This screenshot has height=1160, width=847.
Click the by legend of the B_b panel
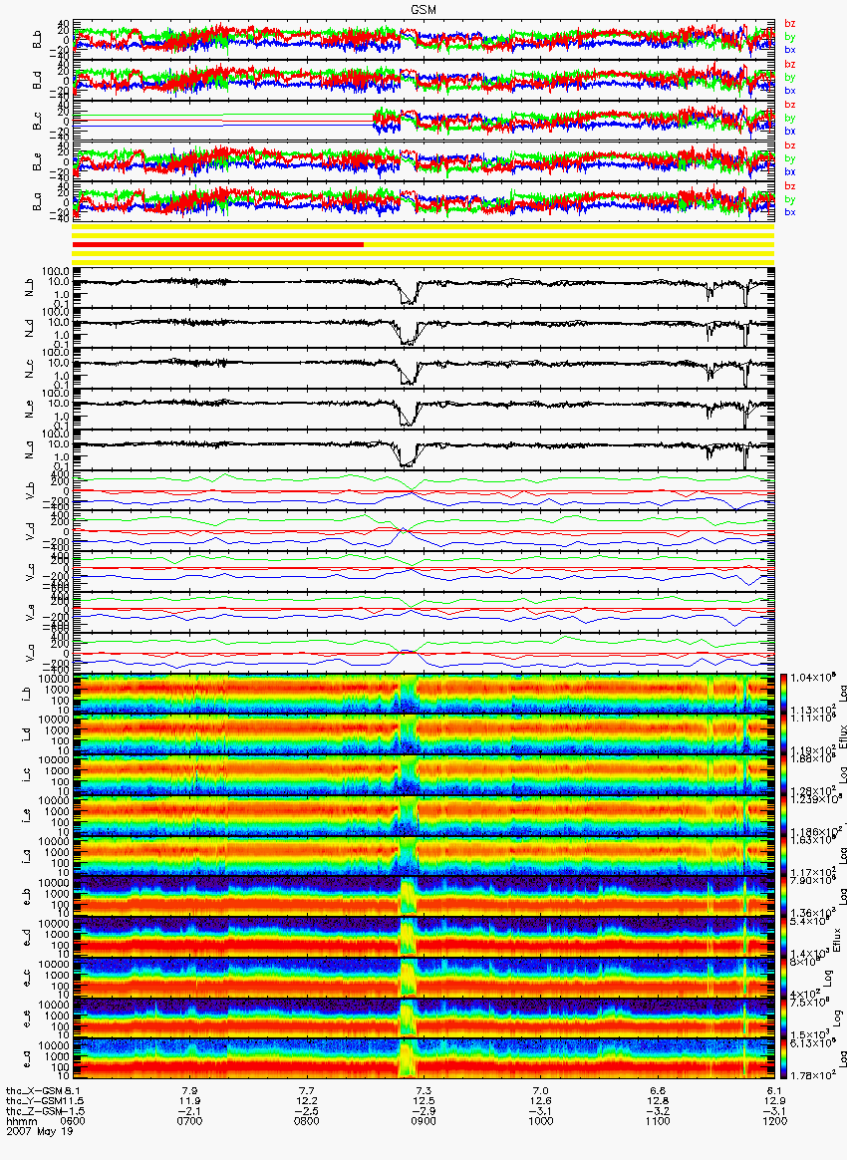790,36
